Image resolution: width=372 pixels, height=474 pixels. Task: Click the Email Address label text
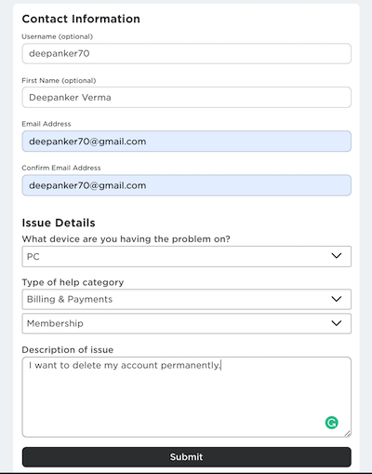46,124
